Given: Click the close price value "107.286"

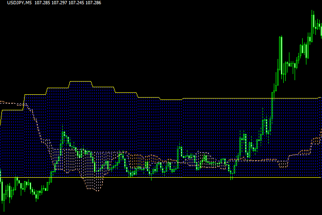Looking at the screenshot, I should pos(93,3).
